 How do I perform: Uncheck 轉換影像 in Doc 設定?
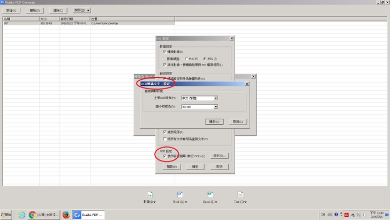pyautogui.click(x=164, y=52)
